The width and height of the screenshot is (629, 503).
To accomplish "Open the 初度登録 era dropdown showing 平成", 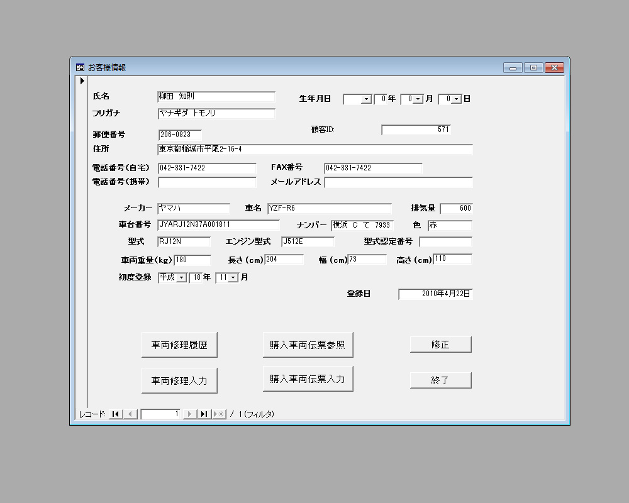I will 182,278.
